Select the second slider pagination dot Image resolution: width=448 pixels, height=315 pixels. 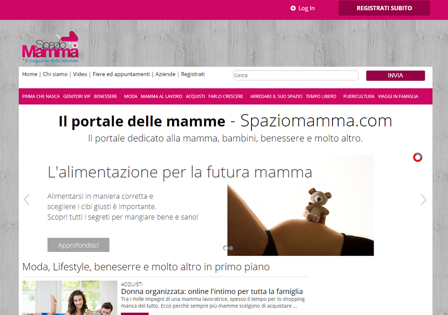coord(231,248)
